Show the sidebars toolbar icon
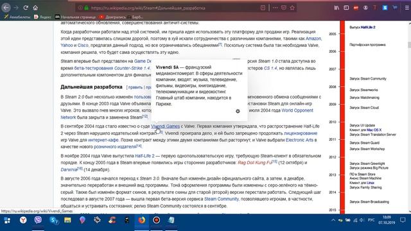The image size is (411, 231). [x=346, y=8]
